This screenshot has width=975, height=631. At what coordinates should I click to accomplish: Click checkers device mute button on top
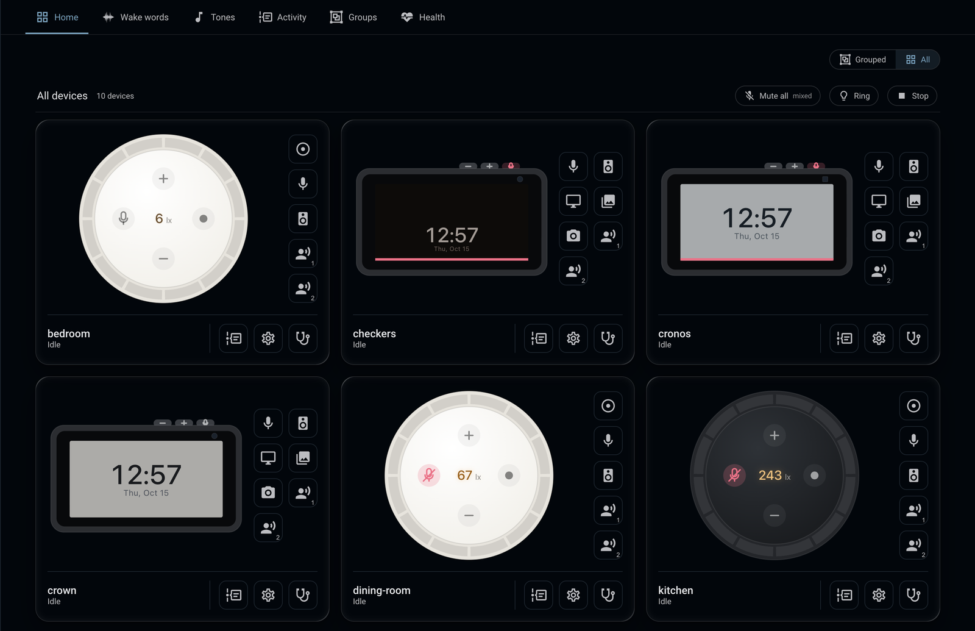[x=511, y=166]
